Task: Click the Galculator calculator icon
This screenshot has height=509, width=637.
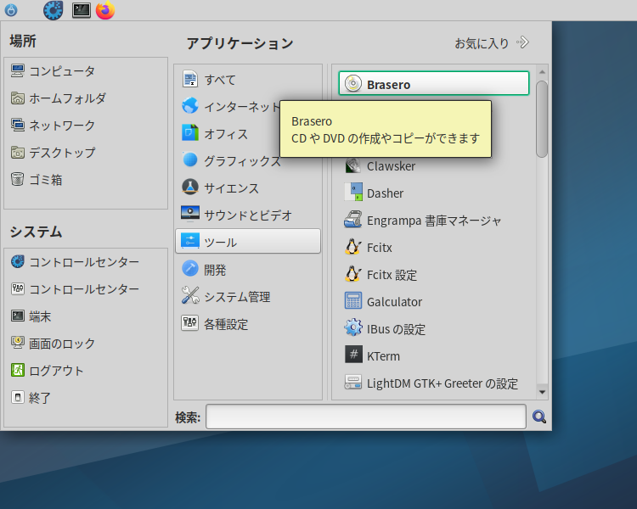Action: 353,301
